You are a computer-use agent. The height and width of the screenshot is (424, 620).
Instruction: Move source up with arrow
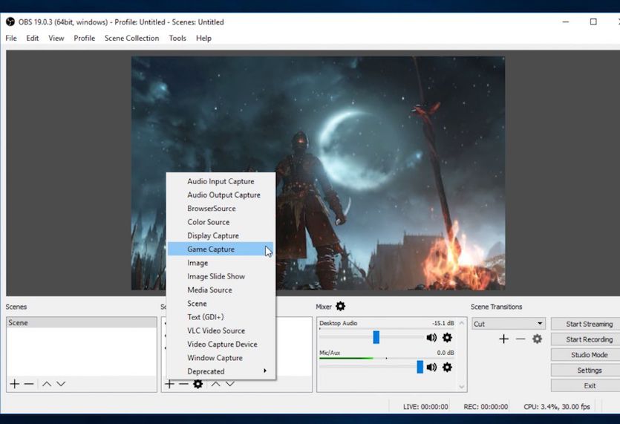(215, 384)
